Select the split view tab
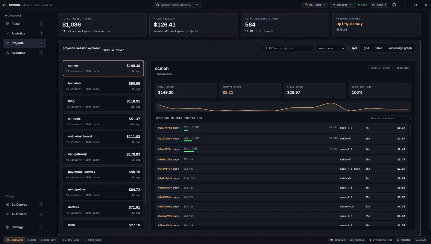Screen dimensions: 431x244 point(354,48)
